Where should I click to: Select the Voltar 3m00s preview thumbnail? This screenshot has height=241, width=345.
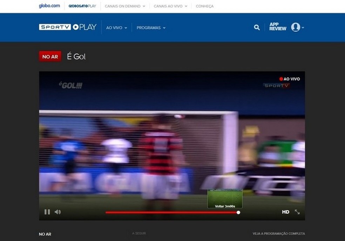point(225,197)
